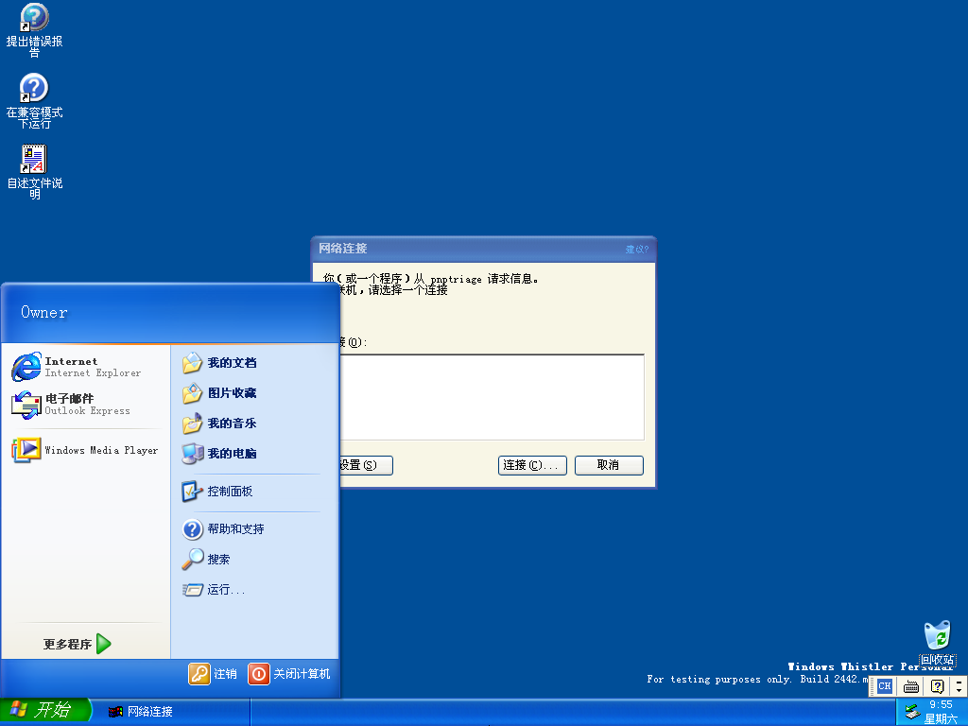The width and height of the screenshot is (968, 726).
Task: Open the 提出错误报告 desktop shortcut
Action: [34, 29]
